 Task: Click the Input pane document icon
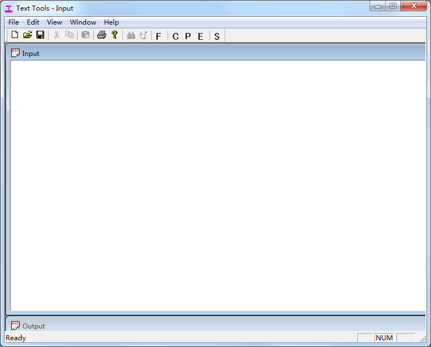pos(16,53)
